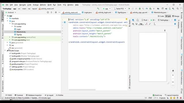184x103 pixels.
Task: Click the yellow warning marker in editor
Action: 126,19
